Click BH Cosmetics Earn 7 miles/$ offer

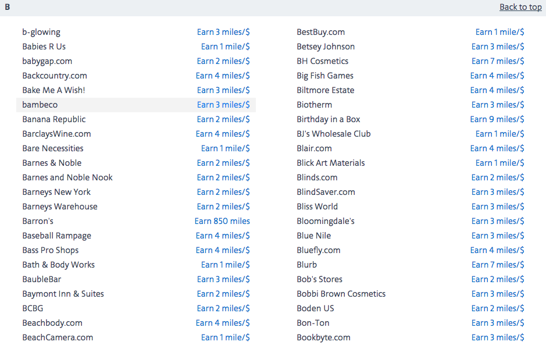tap(498, 61)
